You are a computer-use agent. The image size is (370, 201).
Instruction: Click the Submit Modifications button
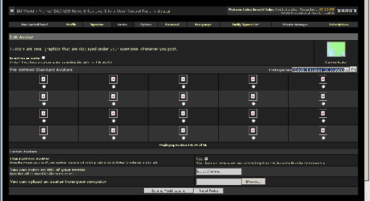[168, 191]
